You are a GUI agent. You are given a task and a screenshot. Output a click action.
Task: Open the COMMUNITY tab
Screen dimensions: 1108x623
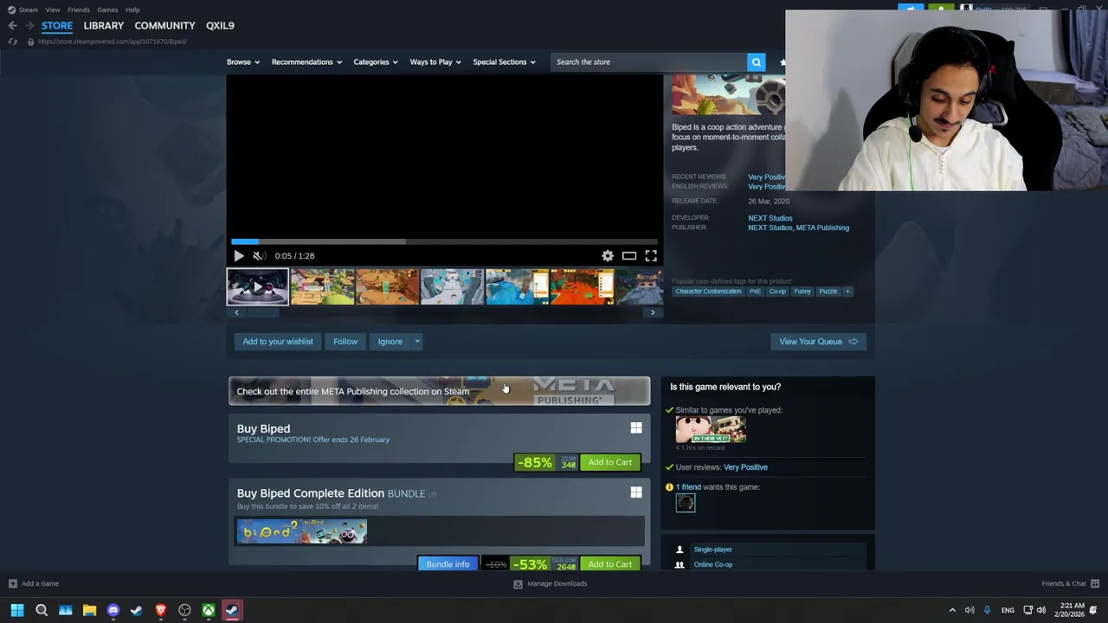pos(164,25)
